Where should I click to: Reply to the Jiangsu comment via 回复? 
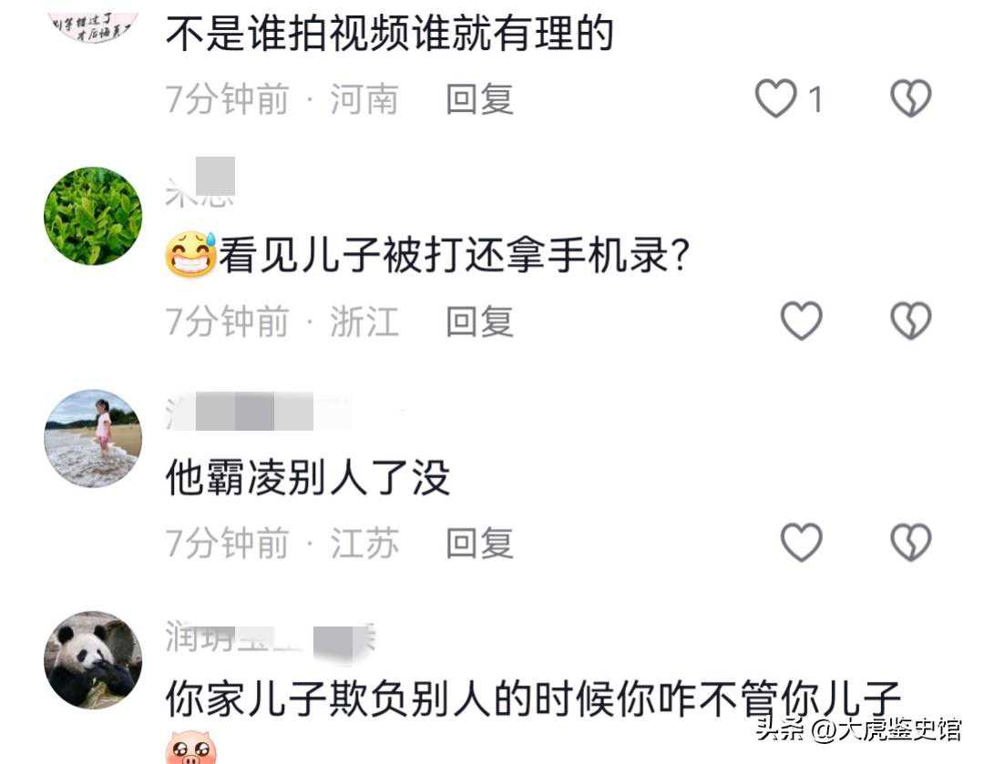tap(479, 543)
